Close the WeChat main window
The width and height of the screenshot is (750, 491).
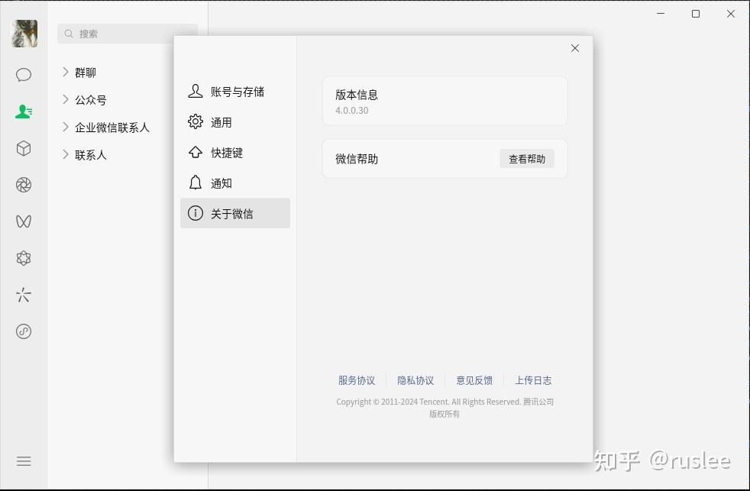[731, 14]
